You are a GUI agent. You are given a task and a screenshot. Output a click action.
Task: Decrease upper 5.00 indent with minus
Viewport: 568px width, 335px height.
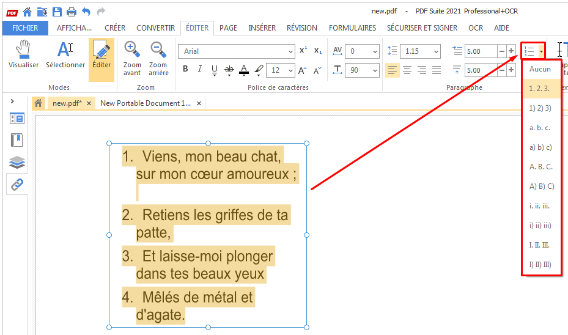pyautogui.click(x=502, y=51)
